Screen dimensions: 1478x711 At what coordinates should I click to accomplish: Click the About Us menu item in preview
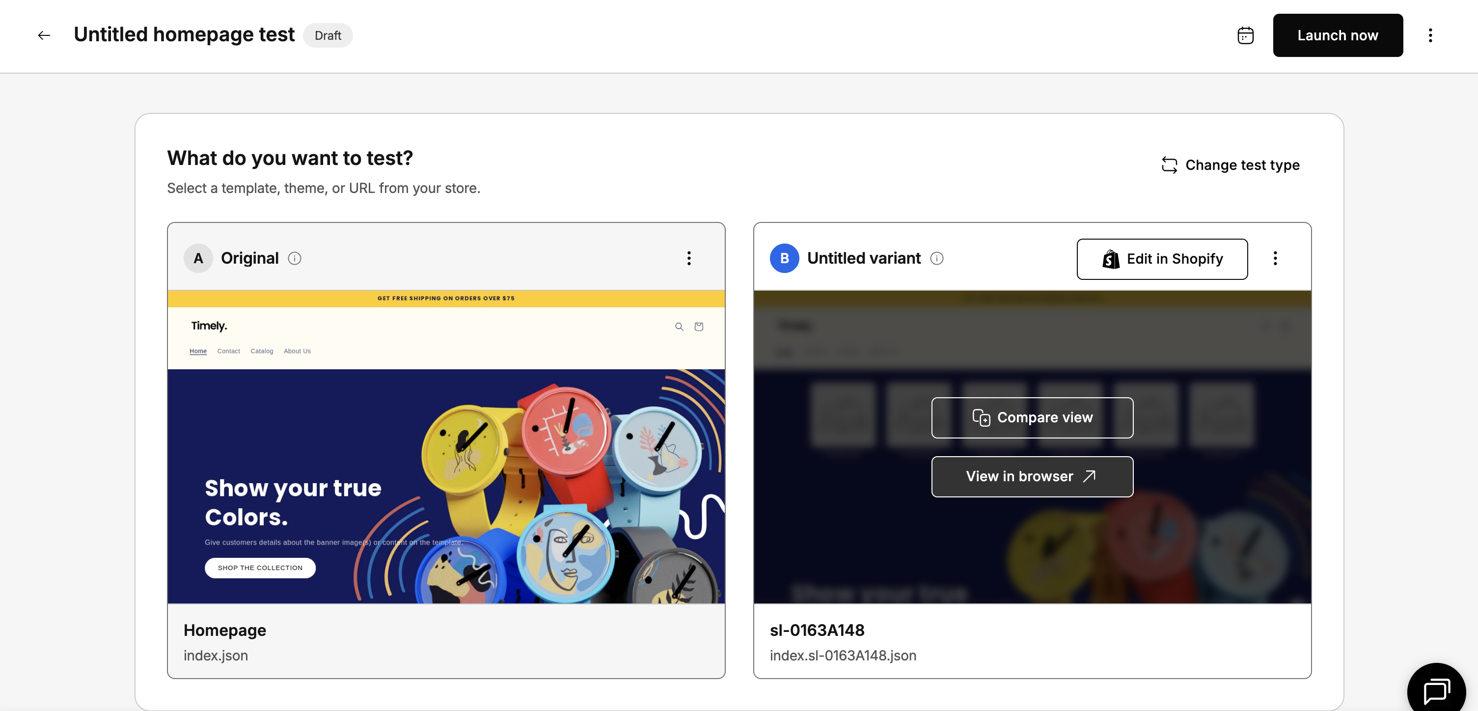click(297, 351)
